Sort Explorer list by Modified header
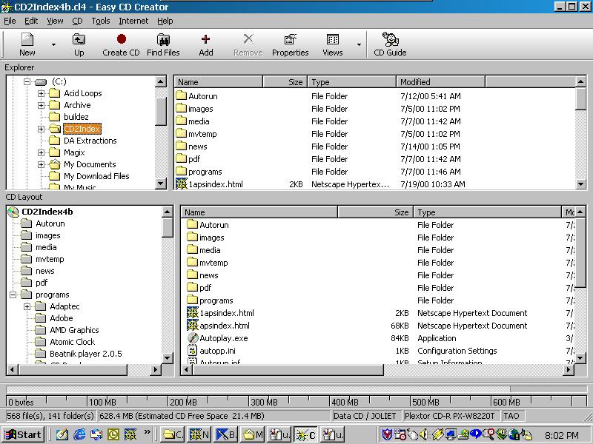The height and width of the screenshot is (444, 593). [x=440, y=82]
